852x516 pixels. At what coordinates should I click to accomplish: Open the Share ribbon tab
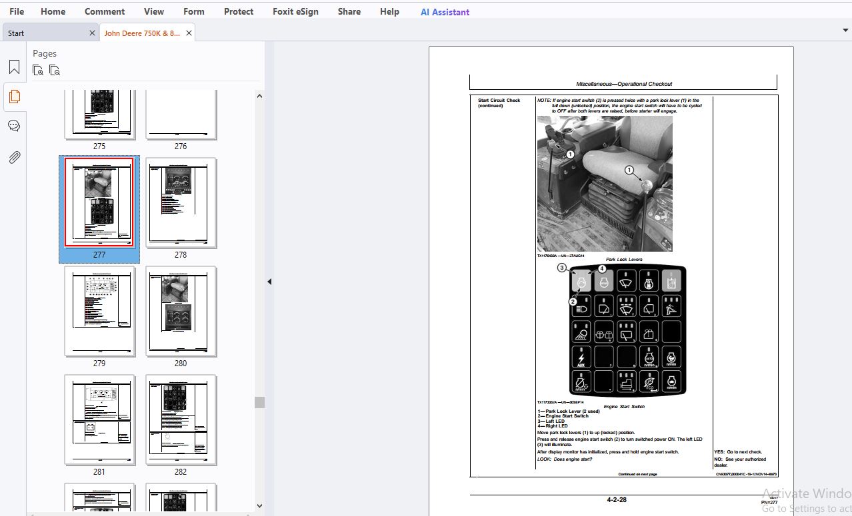click(349, 11)
